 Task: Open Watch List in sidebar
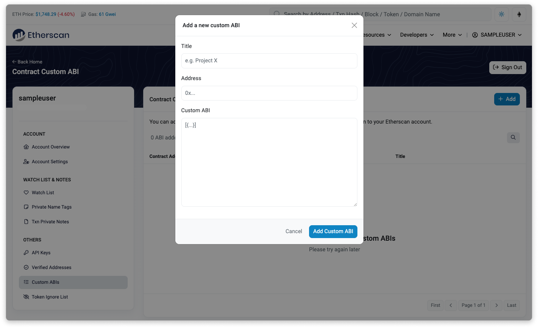(x=43, y=193)
